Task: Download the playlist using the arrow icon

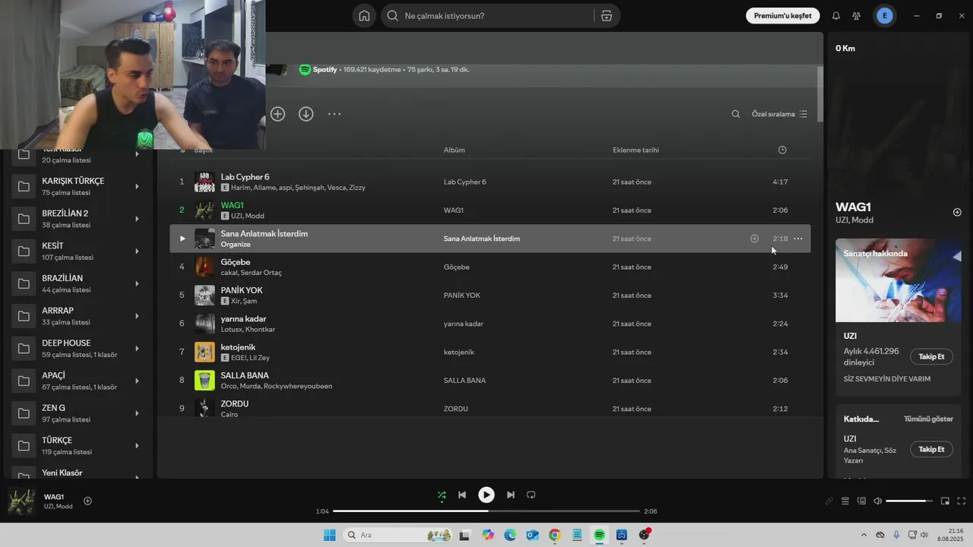Action: coord(306,114)
